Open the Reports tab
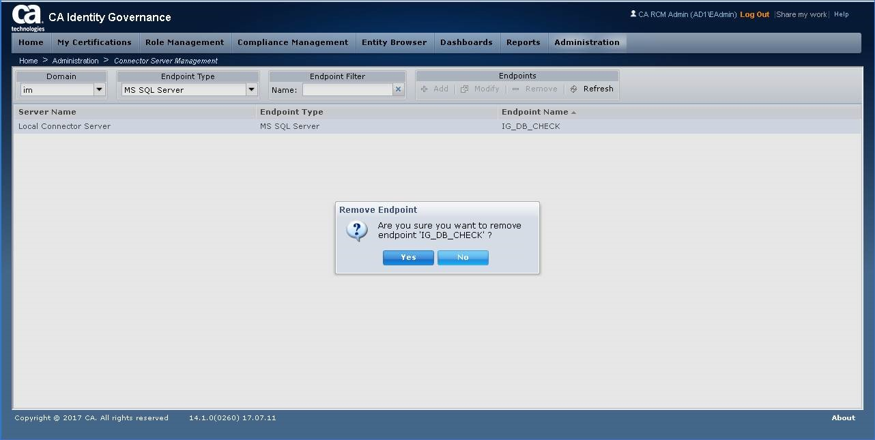Image resolution: width=875 pixels, height=440 pixels. 523,42
